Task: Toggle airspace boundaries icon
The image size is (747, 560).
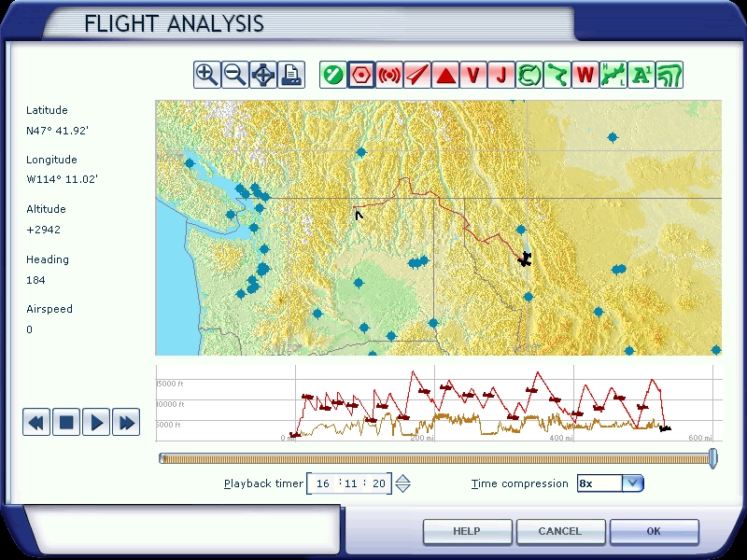Action: point(529,75)
